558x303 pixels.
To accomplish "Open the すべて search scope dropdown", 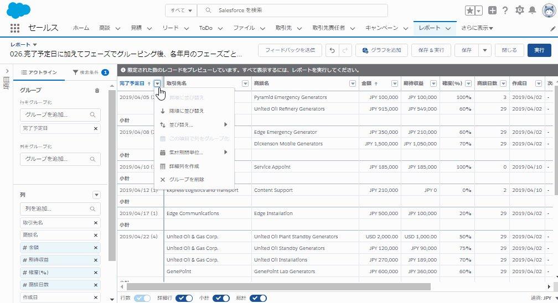I will pyautogui.click(x=181, y=11).
